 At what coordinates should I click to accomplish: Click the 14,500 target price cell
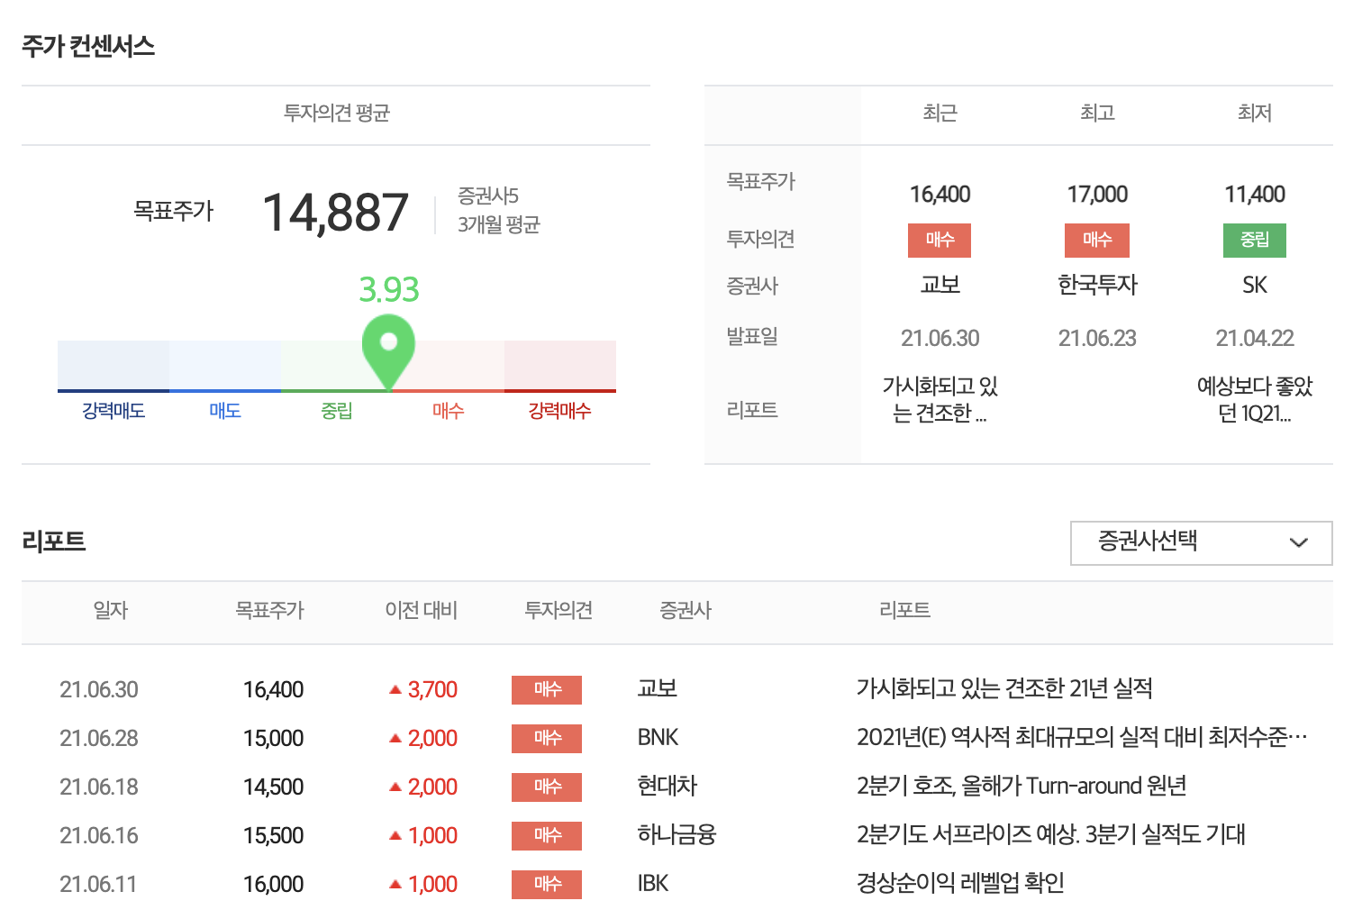(273, 787)
